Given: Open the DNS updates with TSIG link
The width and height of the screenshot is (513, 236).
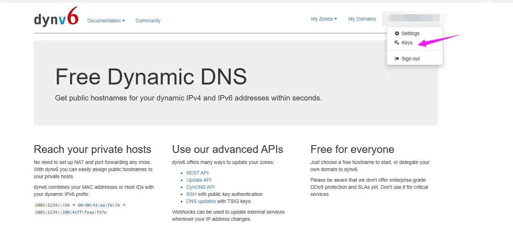Looking at the screenshot, I should tap(201, 201).
